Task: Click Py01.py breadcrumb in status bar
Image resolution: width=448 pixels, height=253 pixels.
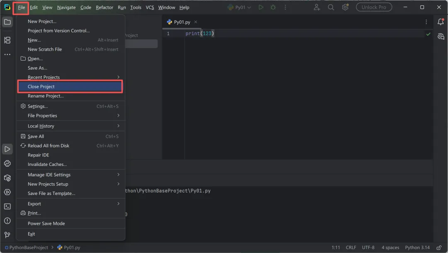Action: click(69, 248)
